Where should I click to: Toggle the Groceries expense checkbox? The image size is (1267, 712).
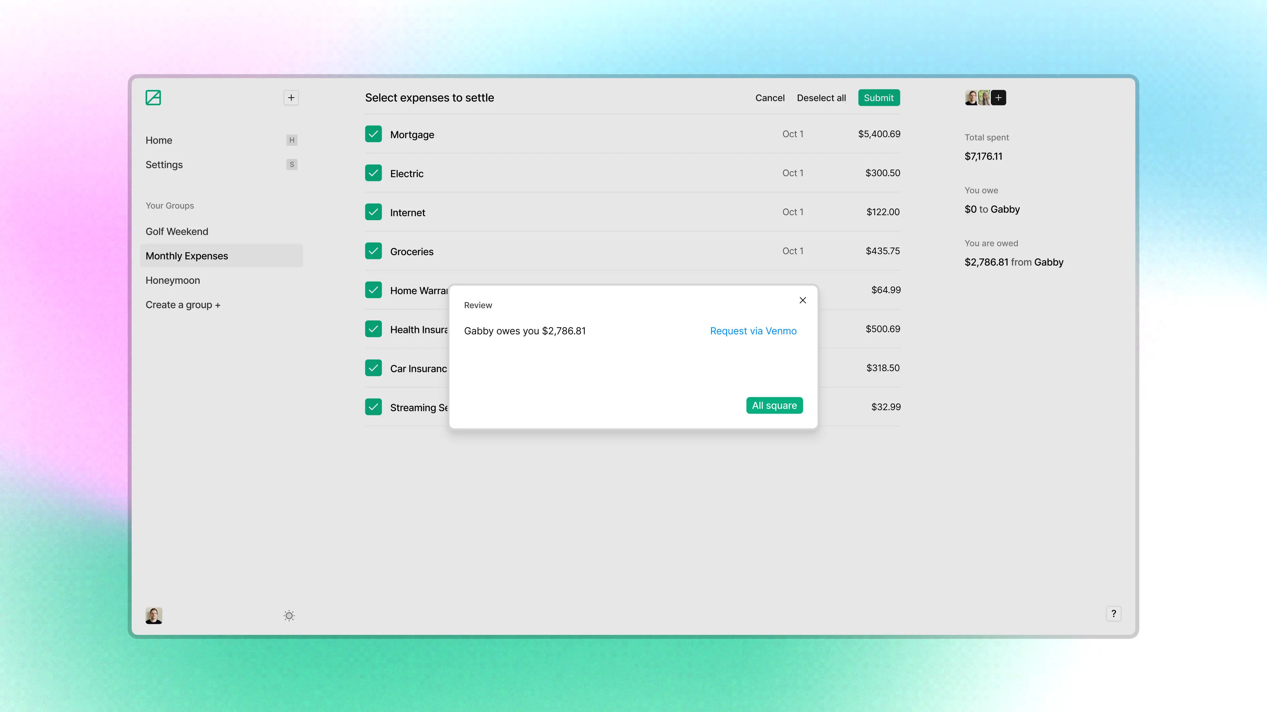(x=373, y=251)
